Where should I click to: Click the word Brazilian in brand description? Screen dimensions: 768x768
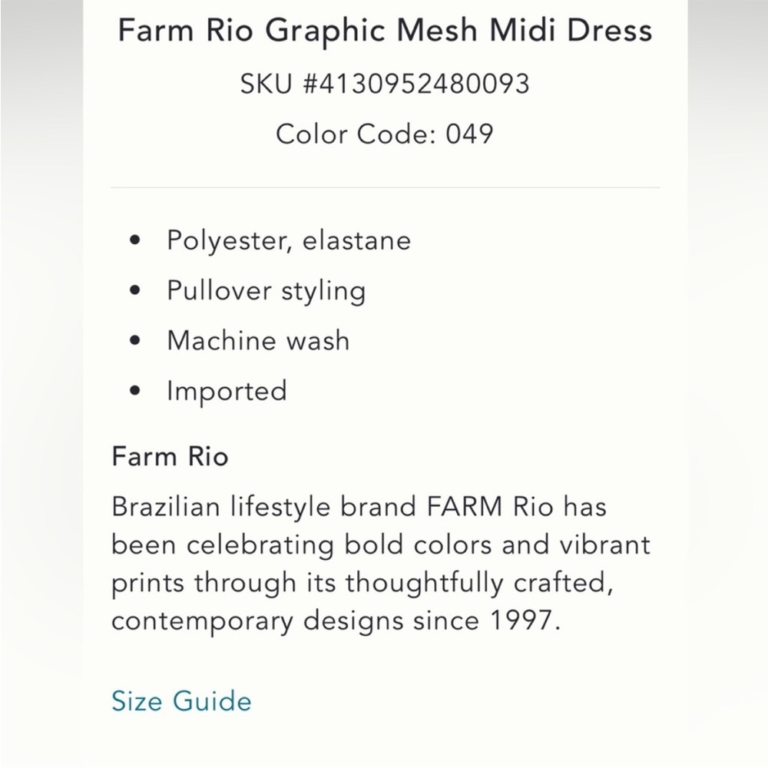point(166,506)
